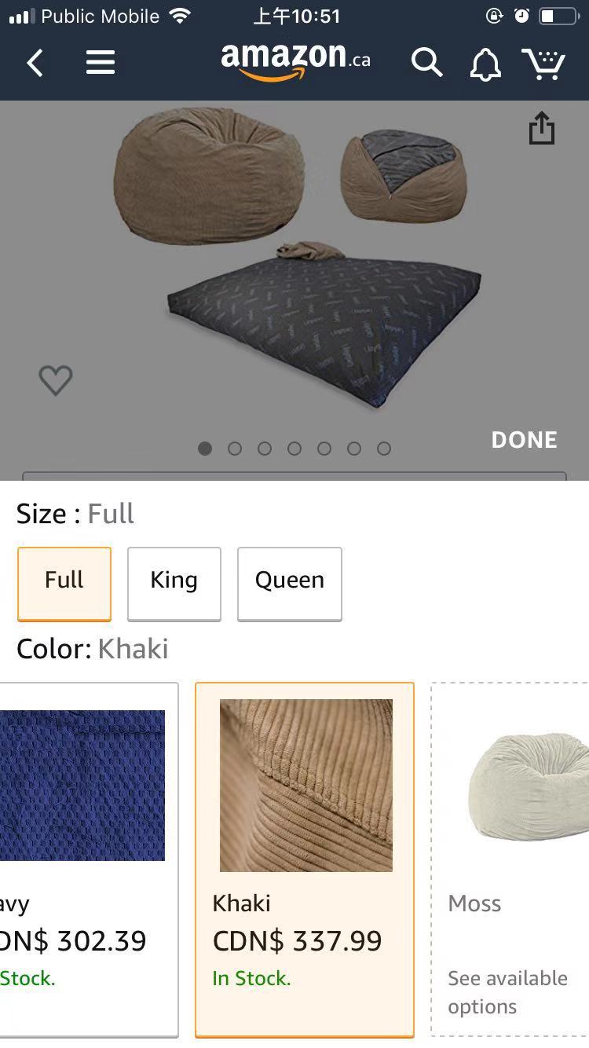Image resolution: width=589 pixels, height=1048 pixels.
Task: Open the hamburger menu
Action: 101,63
